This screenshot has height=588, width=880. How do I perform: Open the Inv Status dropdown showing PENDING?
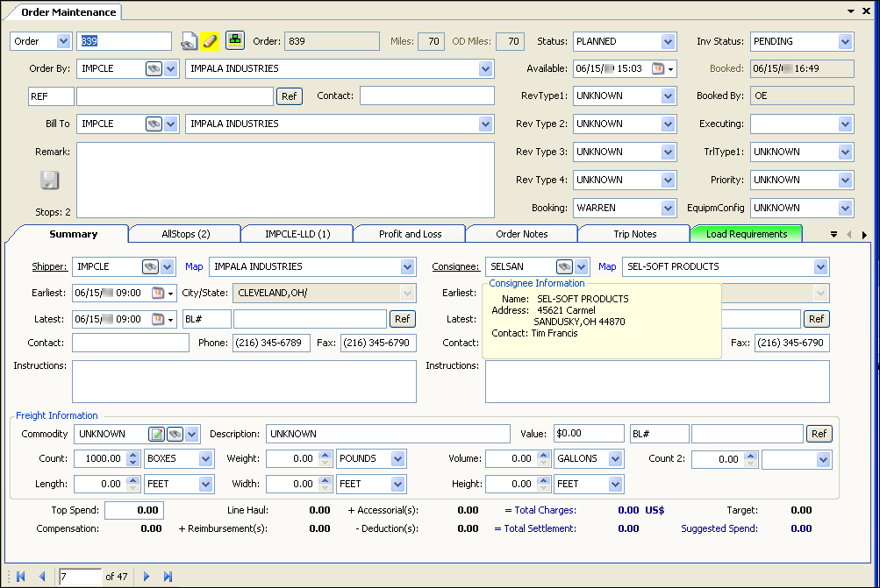(845, 41)
